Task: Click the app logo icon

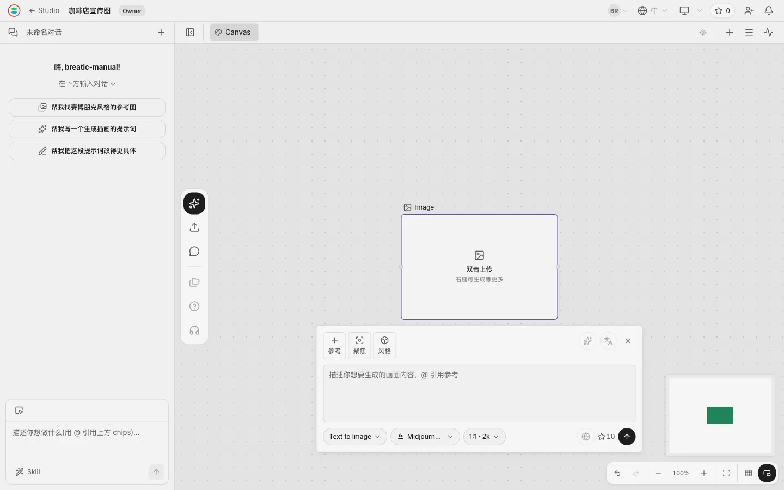Action: tap(14, 10)
